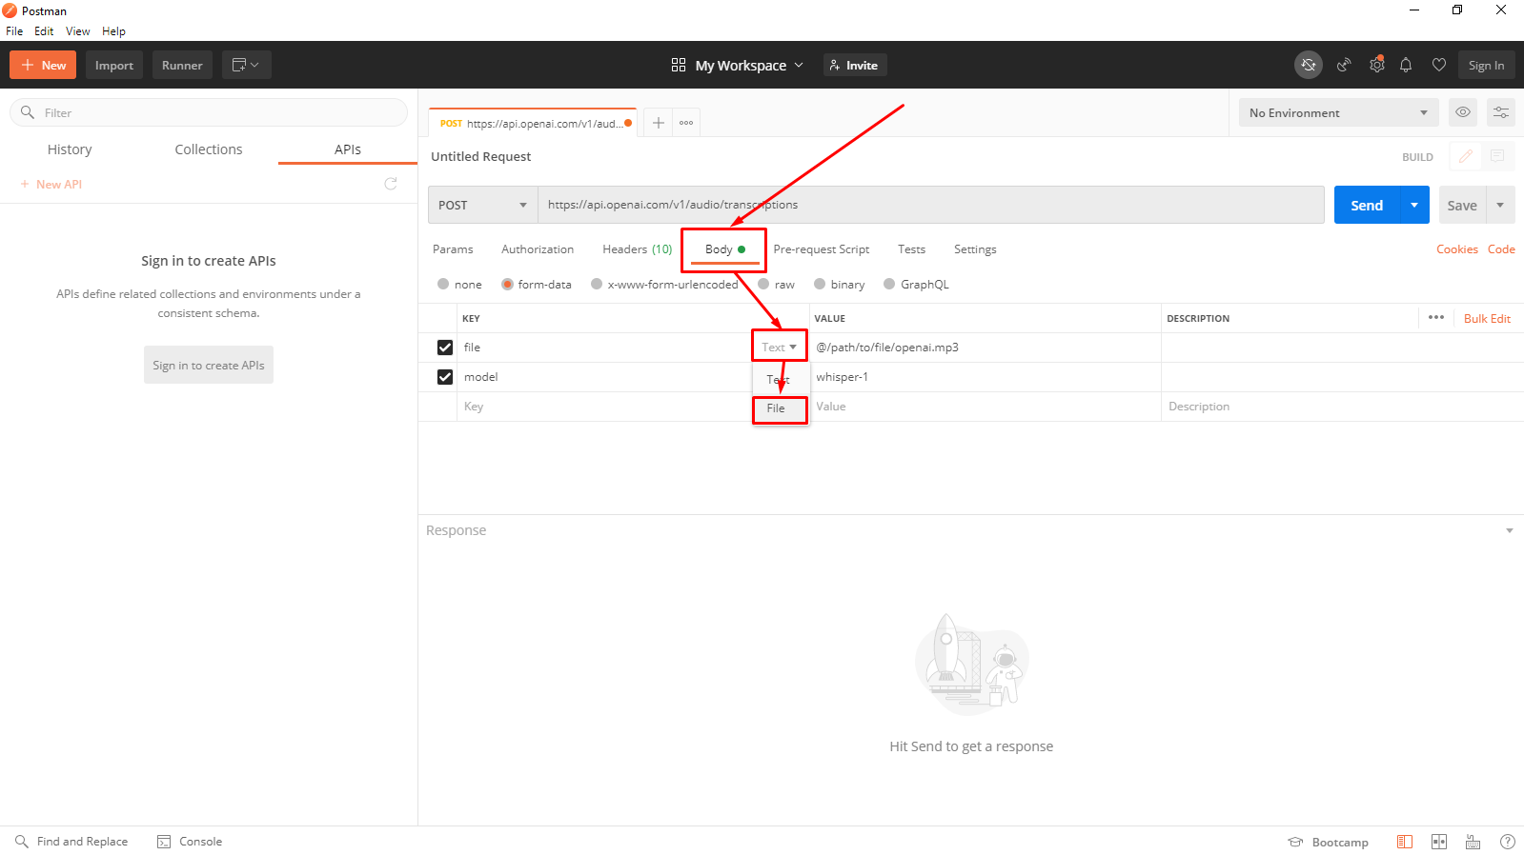Viewport: 1524px width, 855px height.
Task: Choose the binary body type radio
Action: (x=820, y=284)
